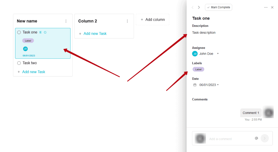Screen dimensions: 278x152
Task: Go to previous task arrow
Action: pyautogui.click(x=193, y=7)
